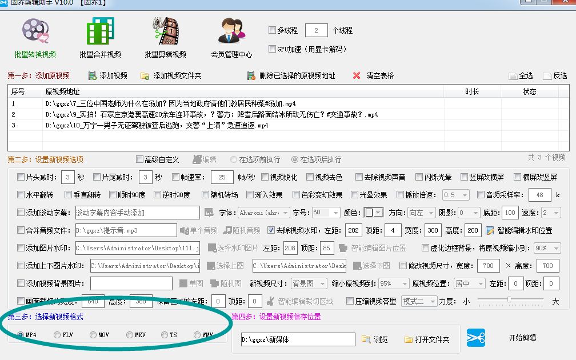Screen dimensions: 576x360
Task: Click the 随机音频 music note icon
Action: point(228,230)
